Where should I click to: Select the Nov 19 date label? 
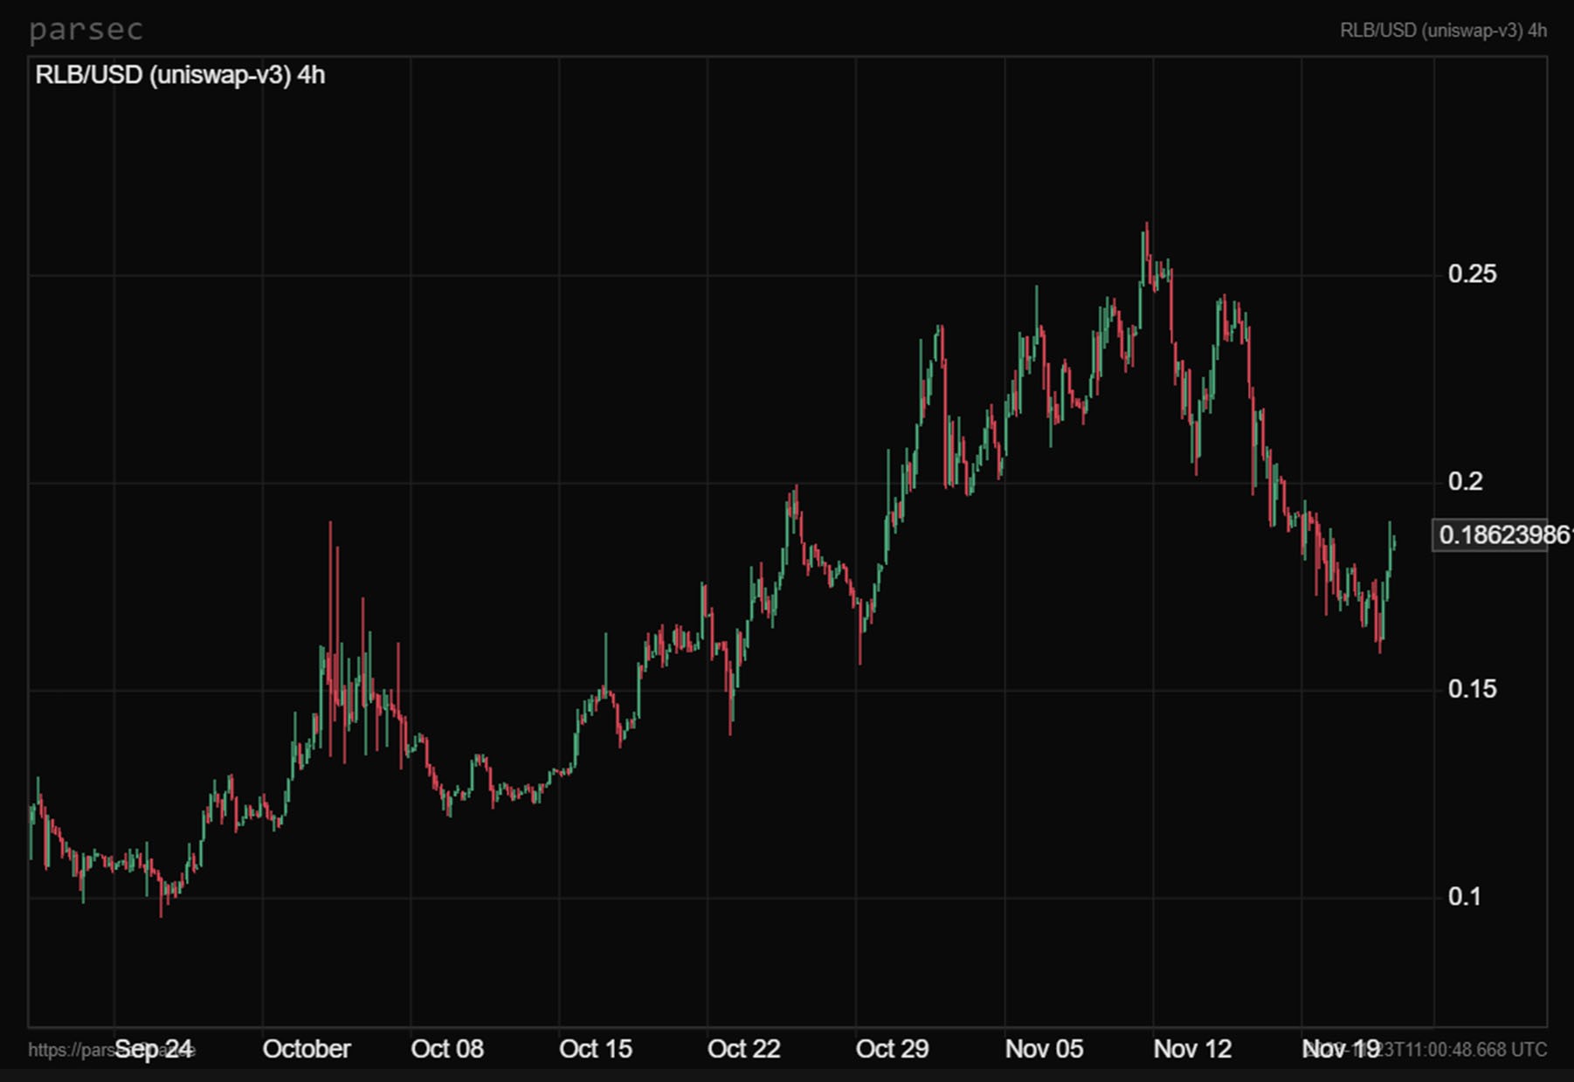click(1339, 1049)
